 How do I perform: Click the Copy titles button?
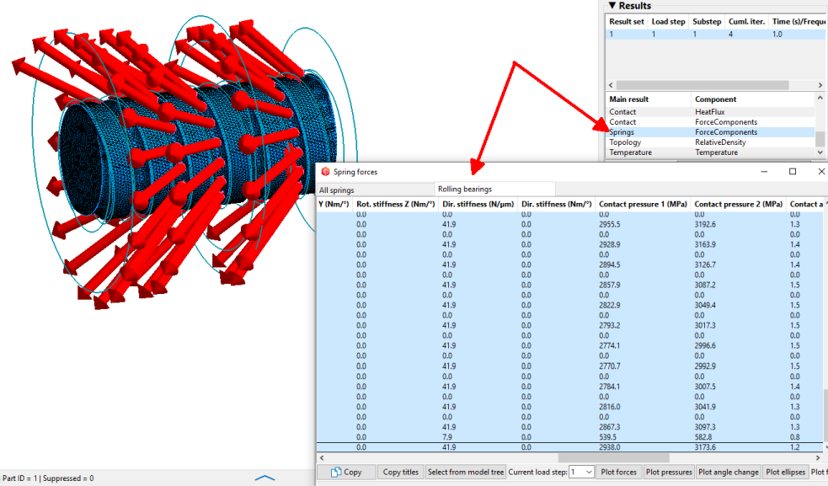[401, 473]
